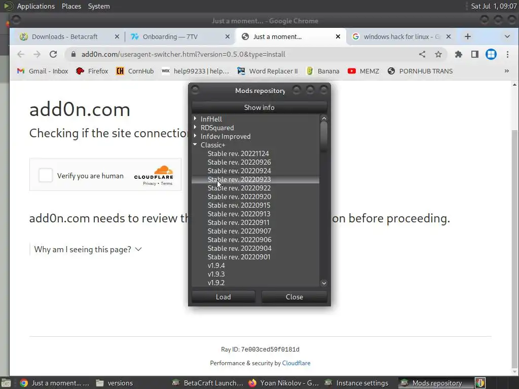Open the CornHub bookmark
519x389 pixels.
click(x=135, y=71)
